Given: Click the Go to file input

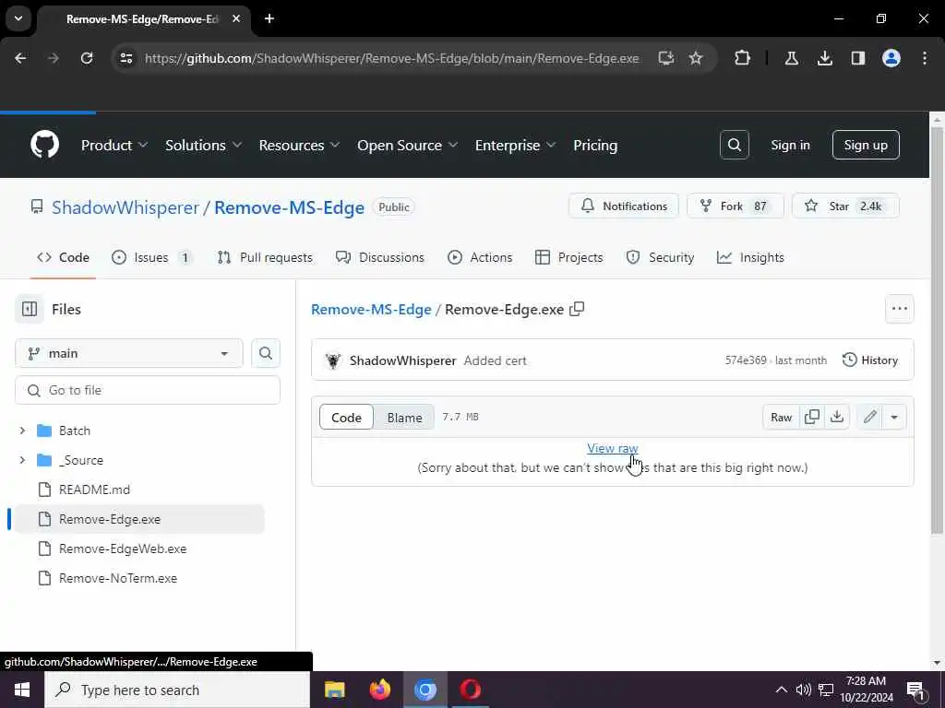Looking at the screenshot, I should click(x=148, y=390).
